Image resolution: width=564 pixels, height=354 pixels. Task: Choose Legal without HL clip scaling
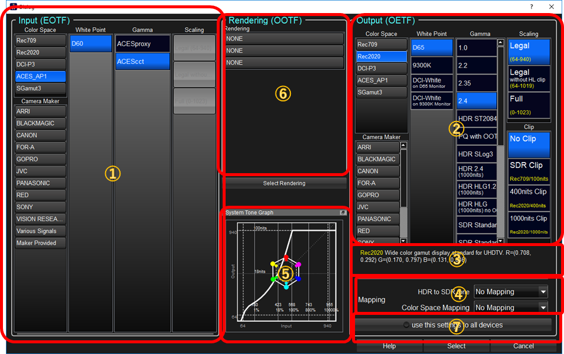pyautogui.click(x=529, y=78)
